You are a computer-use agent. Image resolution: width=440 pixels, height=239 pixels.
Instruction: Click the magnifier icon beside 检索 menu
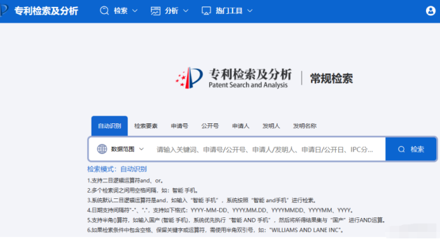(104, 11)
